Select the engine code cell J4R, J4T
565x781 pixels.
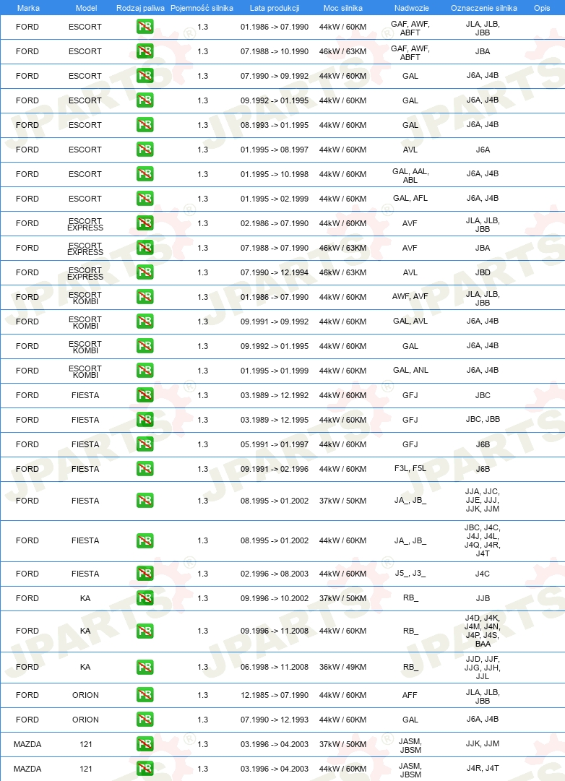coord(483,768)
